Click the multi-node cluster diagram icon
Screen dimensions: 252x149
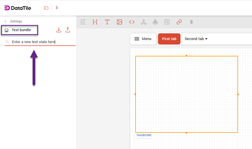pyautogui.click(x=155, y=22)
